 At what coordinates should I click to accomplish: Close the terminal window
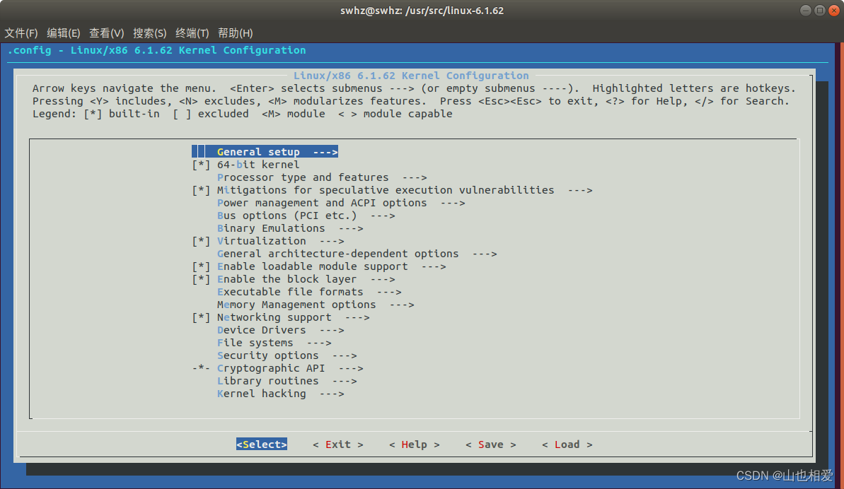click(x=834, y=10)
